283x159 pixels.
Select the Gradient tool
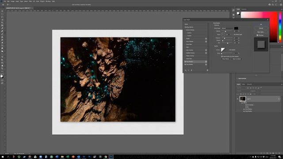(x=2, y=45)
